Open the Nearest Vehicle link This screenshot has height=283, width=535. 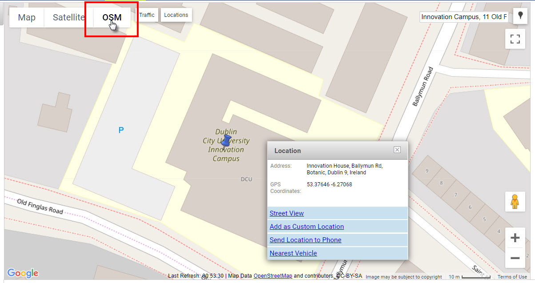pyautogui.click(x=293, y=253)
